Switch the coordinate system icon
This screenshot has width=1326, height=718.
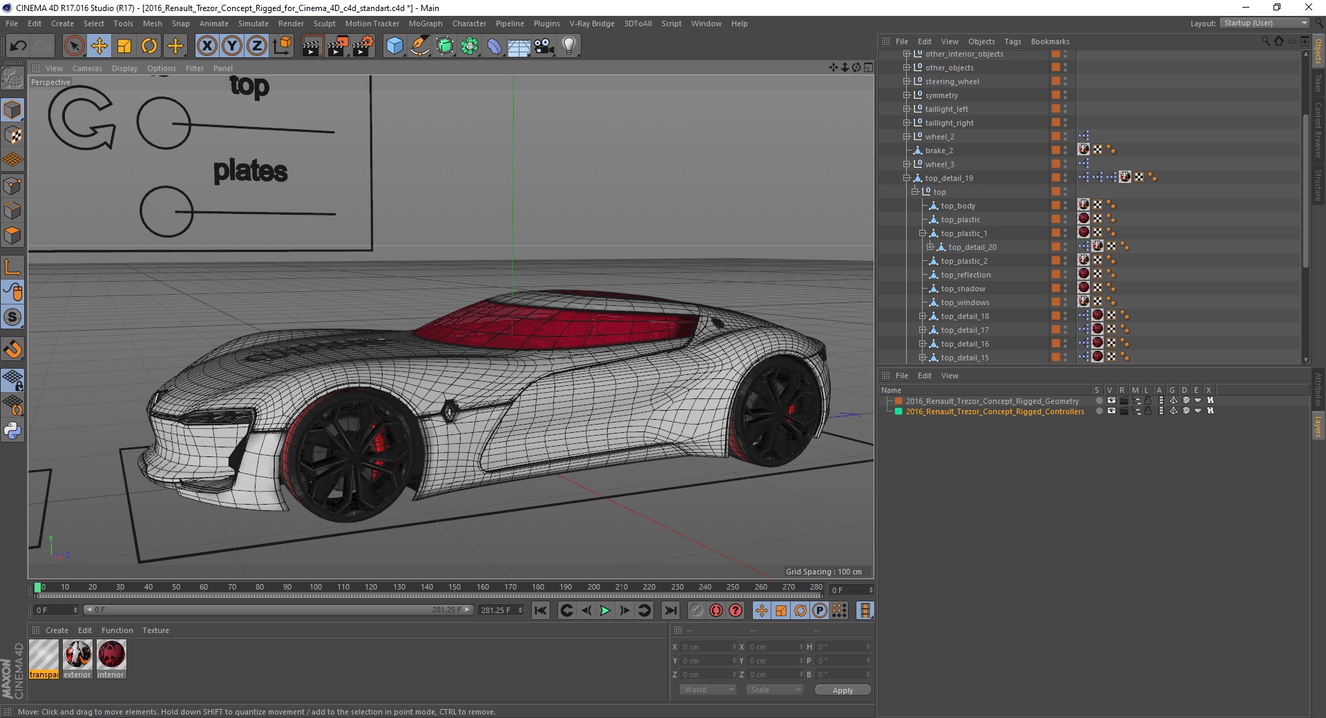pyautogui.click(x=282, y=46)
